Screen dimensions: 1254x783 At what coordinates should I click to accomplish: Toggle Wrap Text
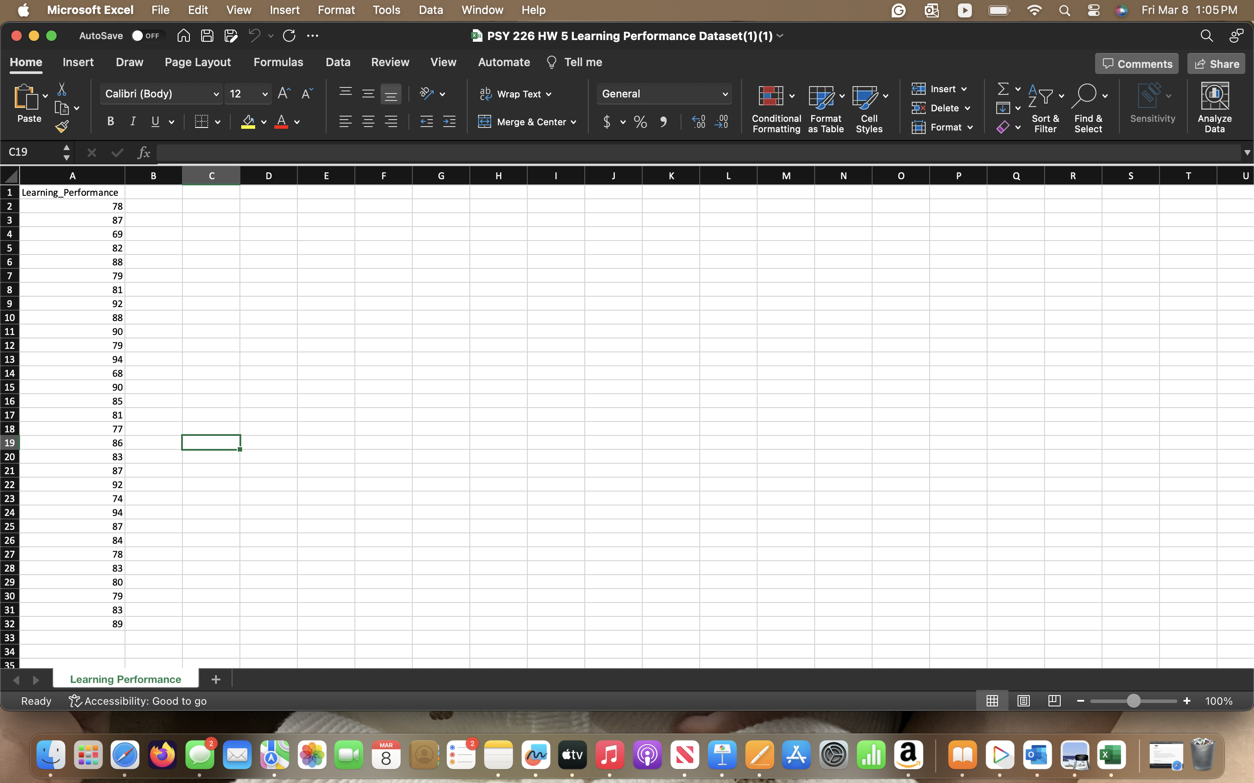click(x=515, y=94)
